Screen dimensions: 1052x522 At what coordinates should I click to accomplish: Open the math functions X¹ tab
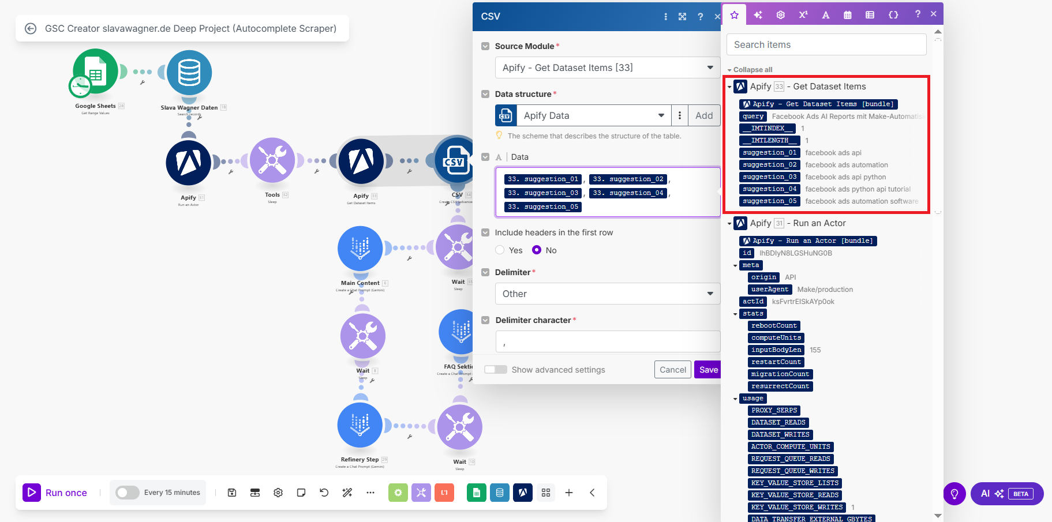(x=803, y=15)
